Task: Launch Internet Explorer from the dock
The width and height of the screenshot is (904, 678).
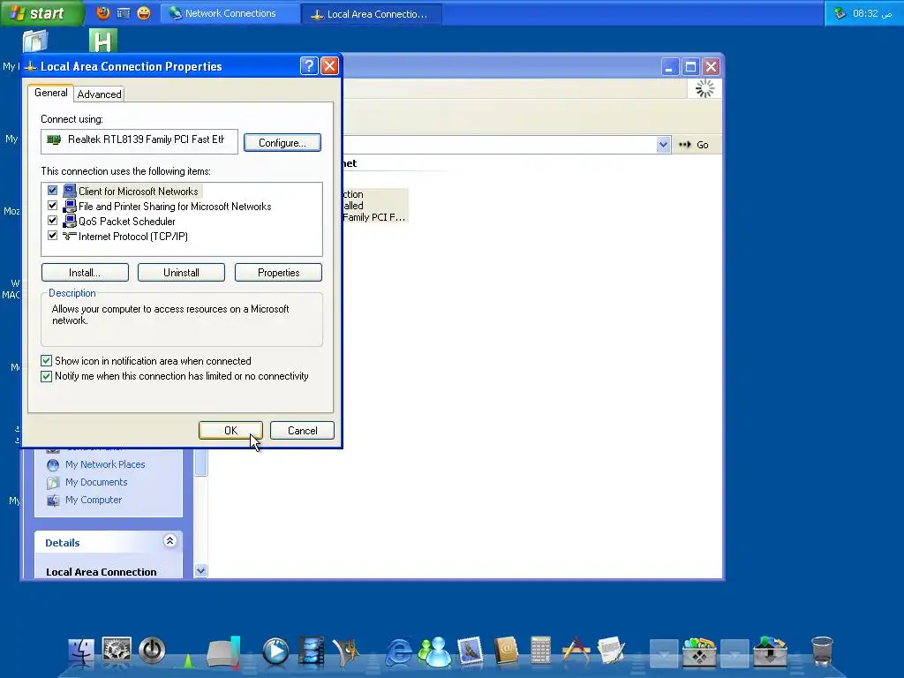Action: pos(398,652)
